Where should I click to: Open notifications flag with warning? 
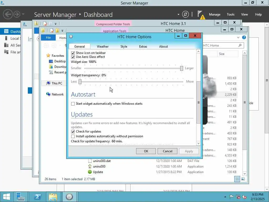(201, 15)
